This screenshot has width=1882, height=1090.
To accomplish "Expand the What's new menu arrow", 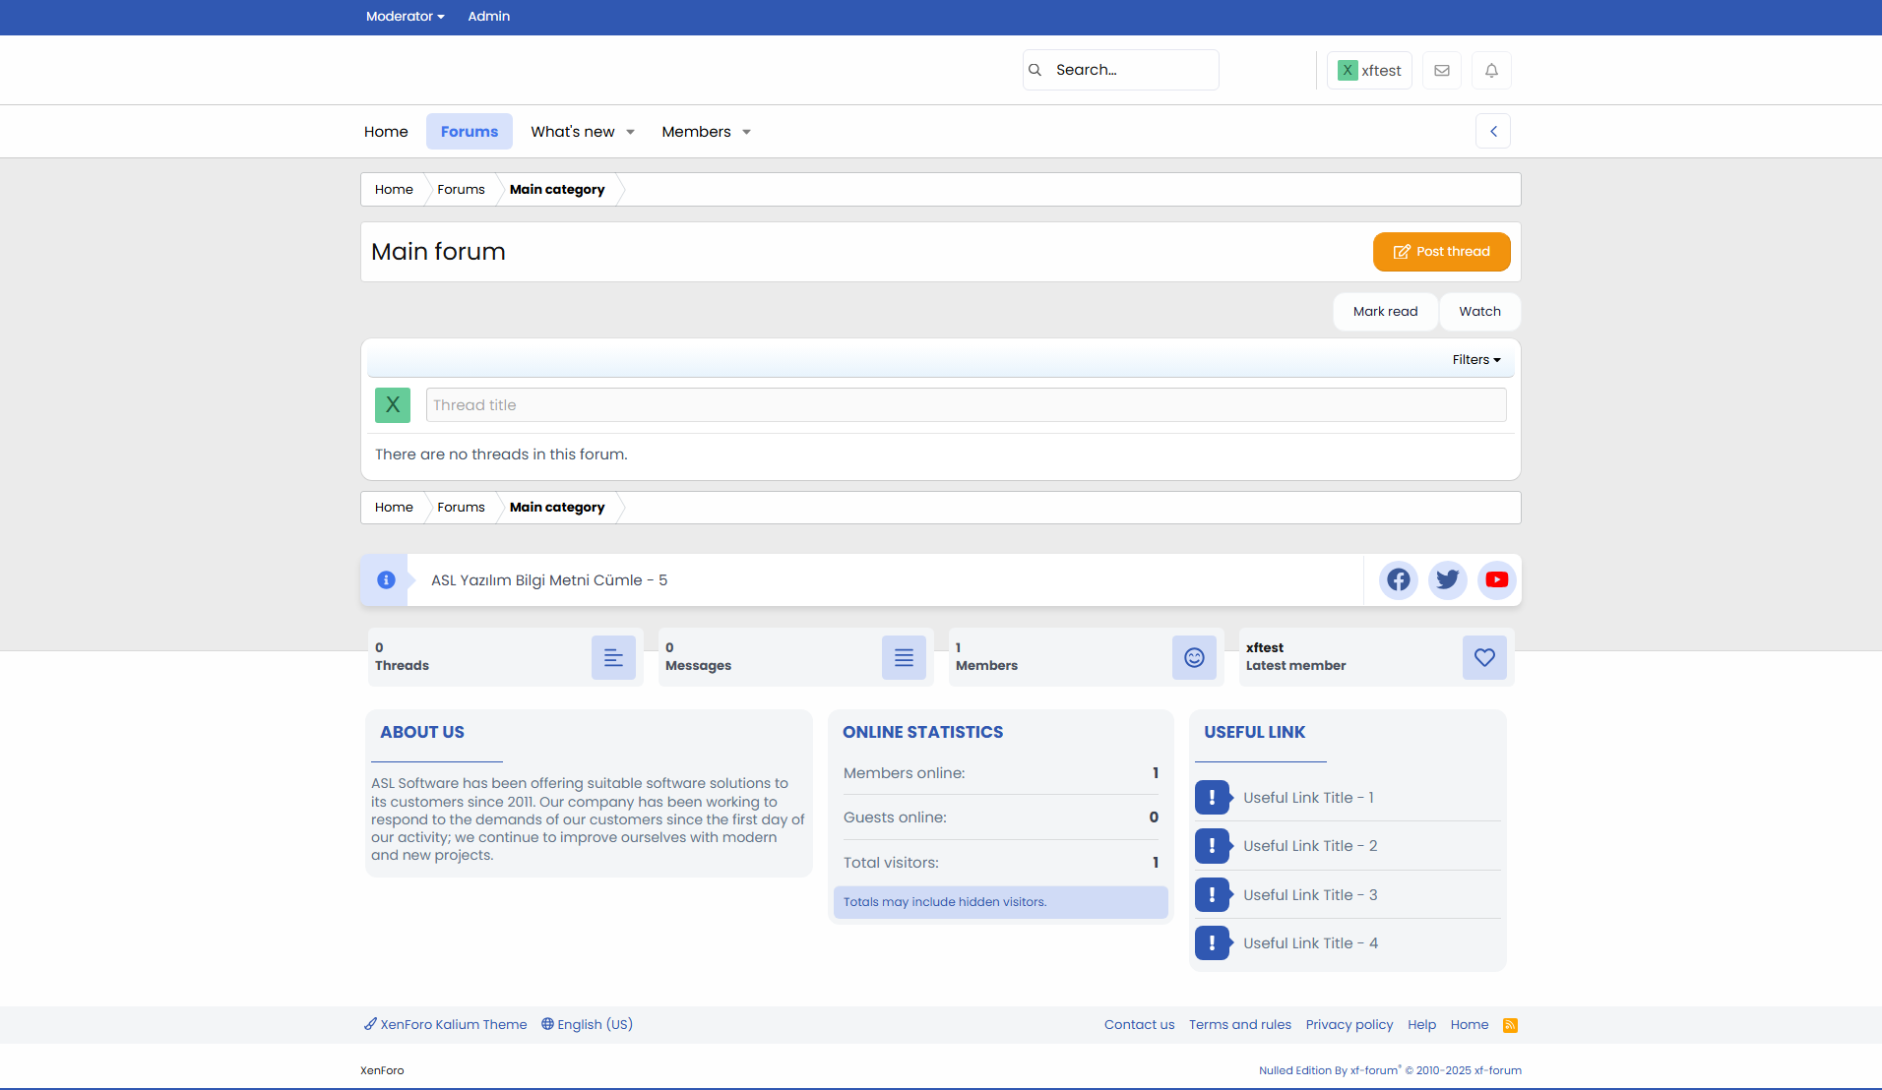I will [630, 133].
